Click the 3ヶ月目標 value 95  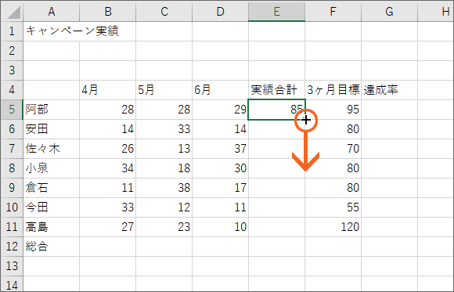[333, 110]
